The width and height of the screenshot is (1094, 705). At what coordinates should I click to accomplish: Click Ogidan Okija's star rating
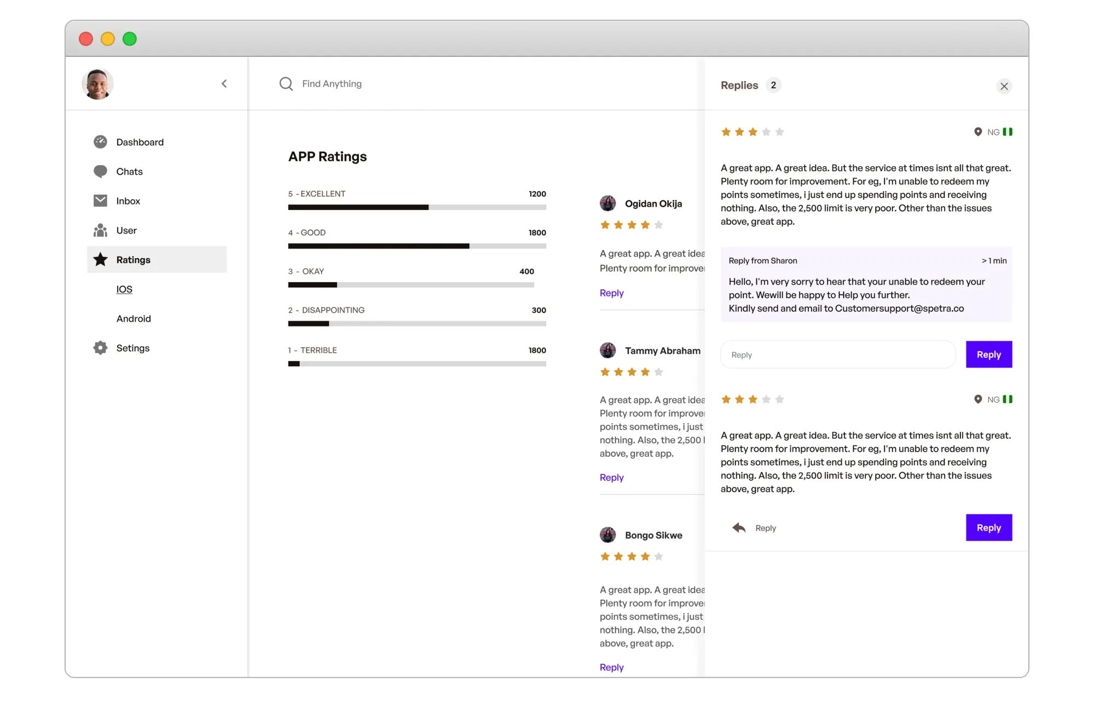pos(632,225)
